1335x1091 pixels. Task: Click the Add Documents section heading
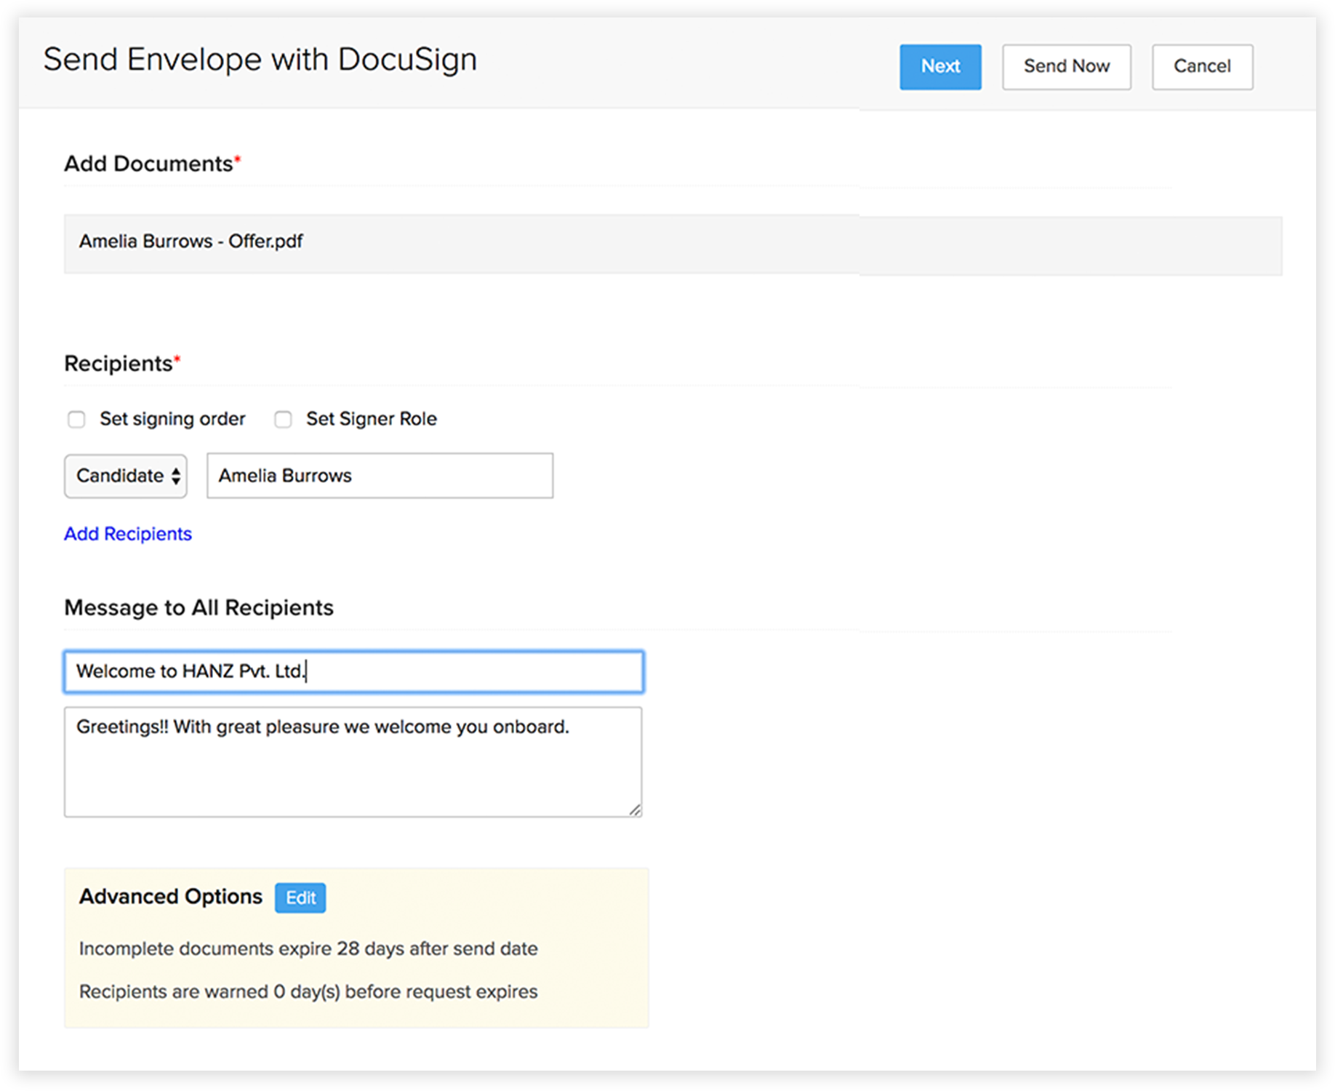[x=148, y=164]
